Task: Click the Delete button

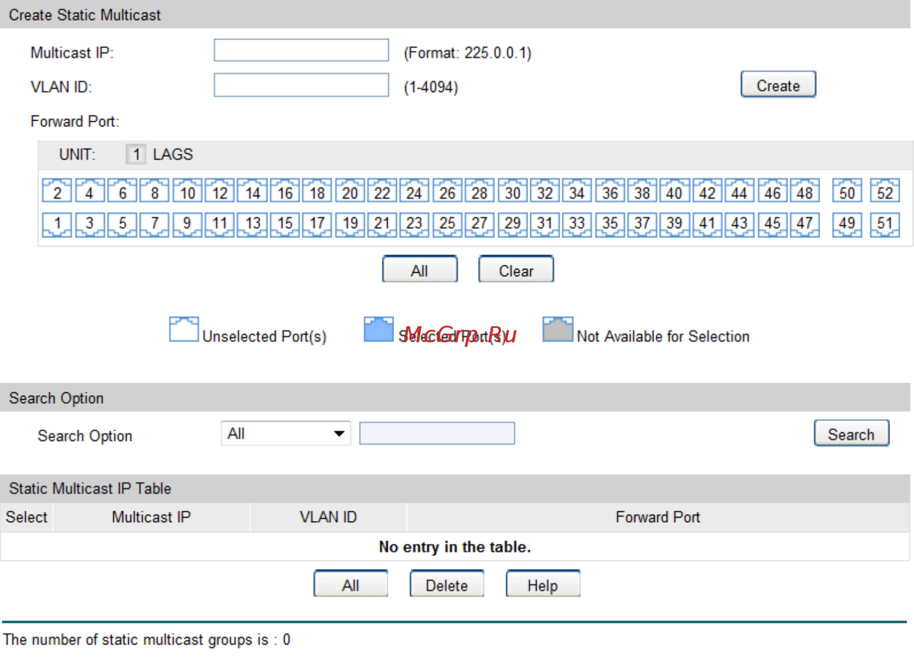Action: (x=447, y=585)
